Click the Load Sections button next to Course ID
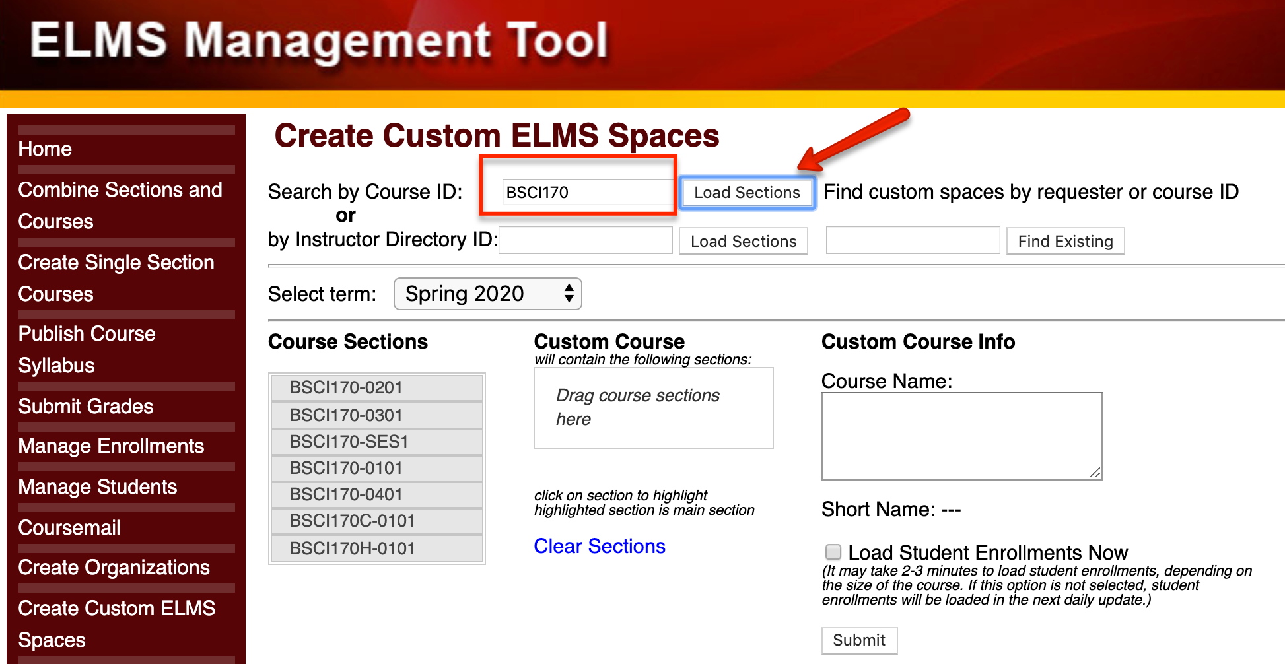 [x=746, y=192]
